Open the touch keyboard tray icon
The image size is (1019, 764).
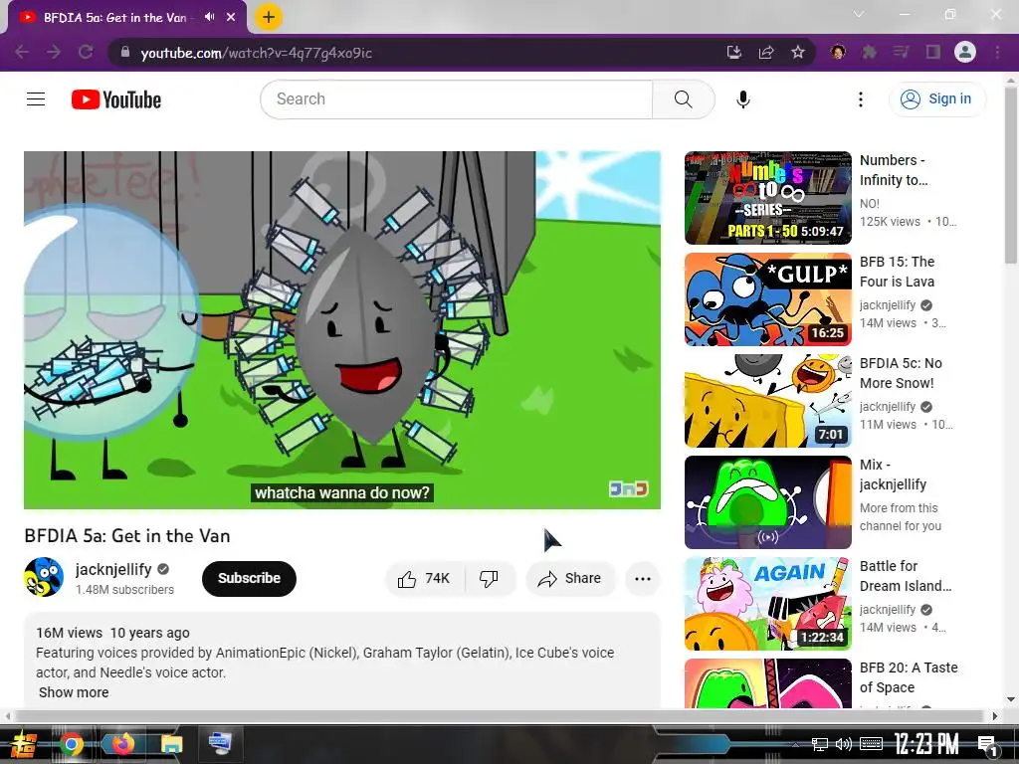tap(871, 744)
